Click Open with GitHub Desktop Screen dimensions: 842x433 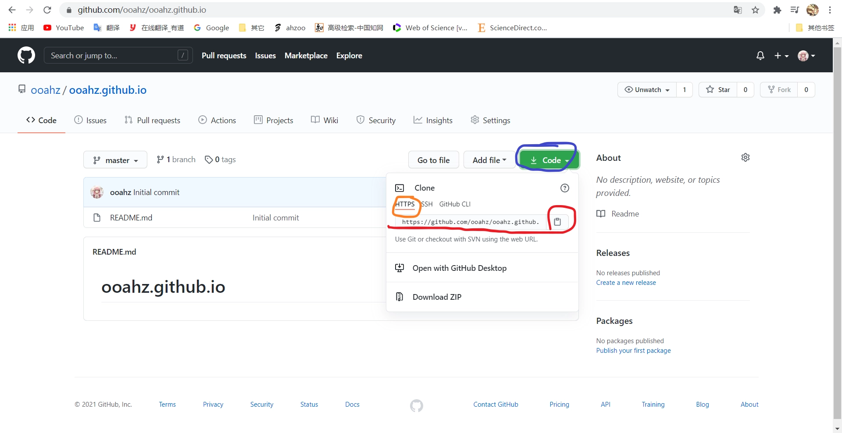482,268
